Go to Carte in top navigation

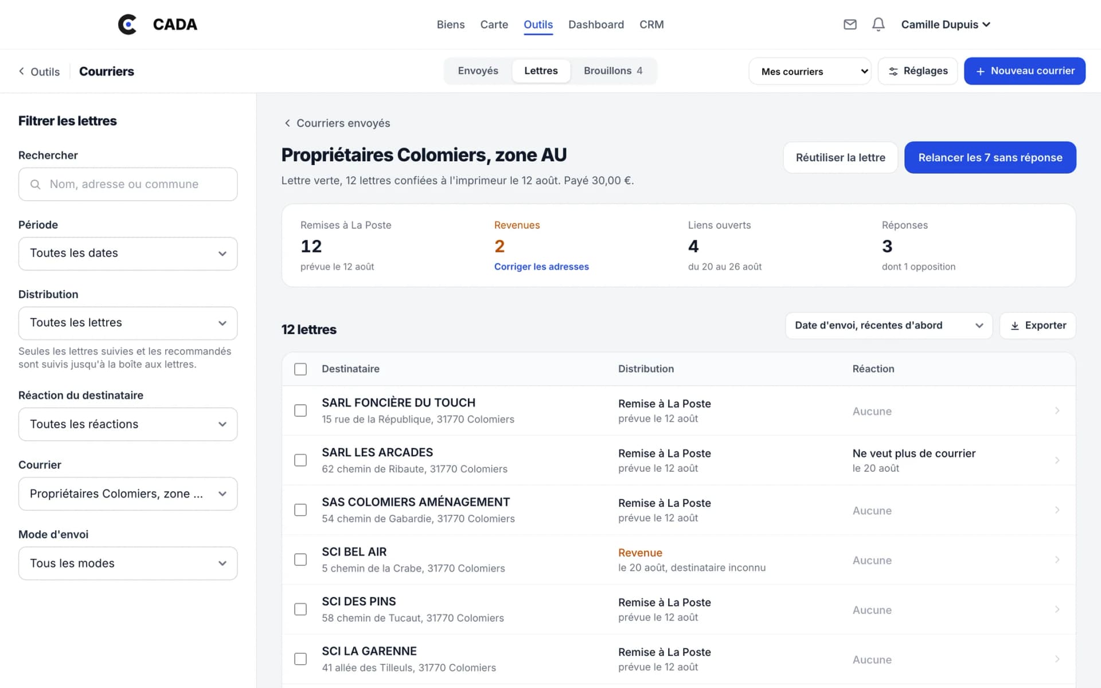(494, 24)
